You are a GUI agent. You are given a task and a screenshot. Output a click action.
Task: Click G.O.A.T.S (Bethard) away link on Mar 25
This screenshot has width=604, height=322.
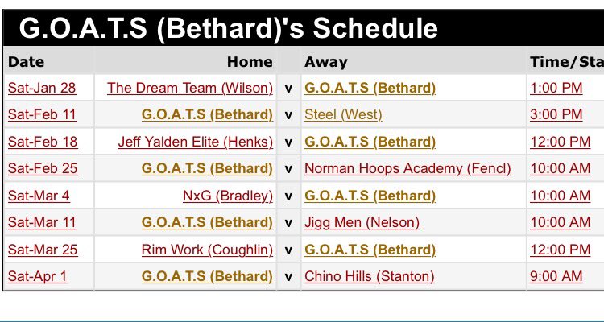(x=370, y=250)
